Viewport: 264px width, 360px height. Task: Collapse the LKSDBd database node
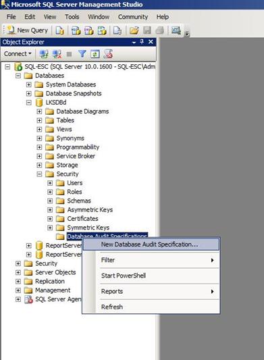pos(28,103)
